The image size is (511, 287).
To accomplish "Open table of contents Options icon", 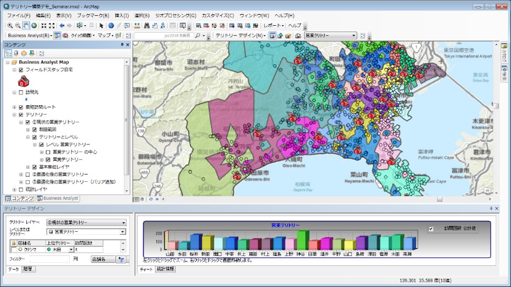I will point(41,53).
